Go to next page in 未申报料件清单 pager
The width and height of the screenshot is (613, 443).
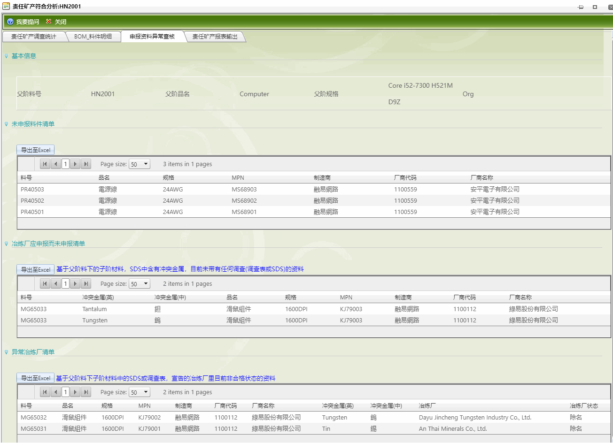click(75, 164)
